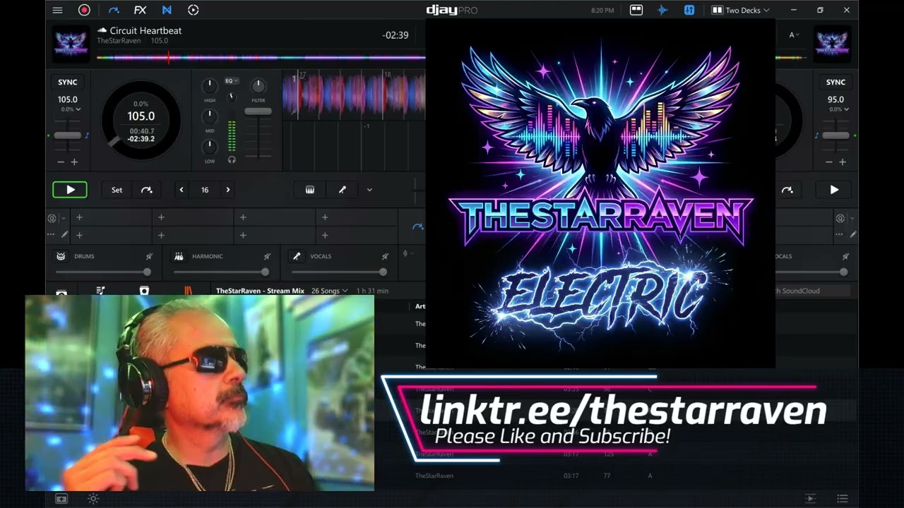Viewport: 904px width, 508px height.
Task: Expand the left deck 0.0% tempo range dropdown
Action: pyautogui.click(x=71, y=109)
